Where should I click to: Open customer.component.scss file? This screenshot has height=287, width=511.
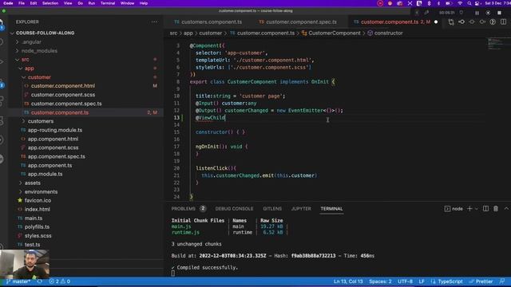pos(63,95)
